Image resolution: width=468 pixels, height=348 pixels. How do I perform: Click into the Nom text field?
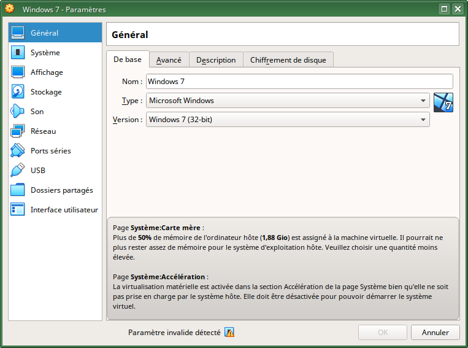point(299,82)
